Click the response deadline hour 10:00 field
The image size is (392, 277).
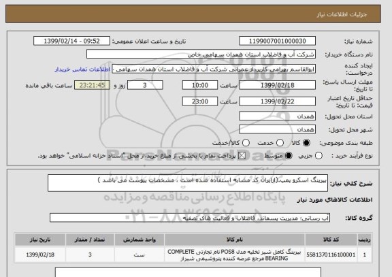coord(200,85)
